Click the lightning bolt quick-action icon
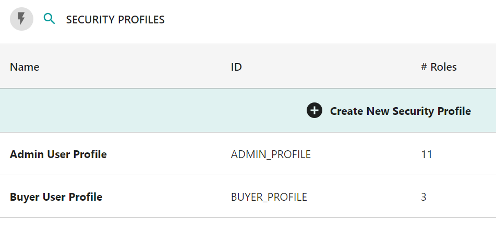Viewport: 496px width, 247px height. click(21, 19)
